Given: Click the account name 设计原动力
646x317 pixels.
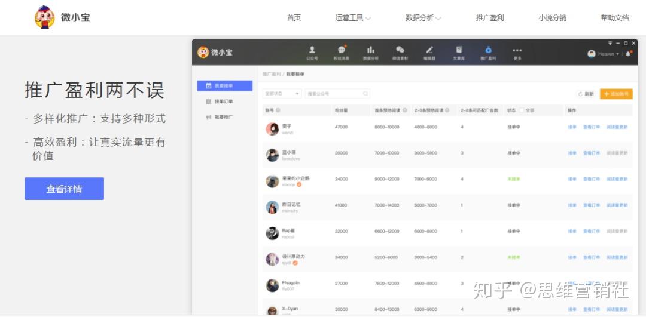Looking at the screenshot, I should [293, 257].
